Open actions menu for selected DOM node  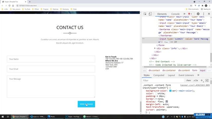(143, 39)
